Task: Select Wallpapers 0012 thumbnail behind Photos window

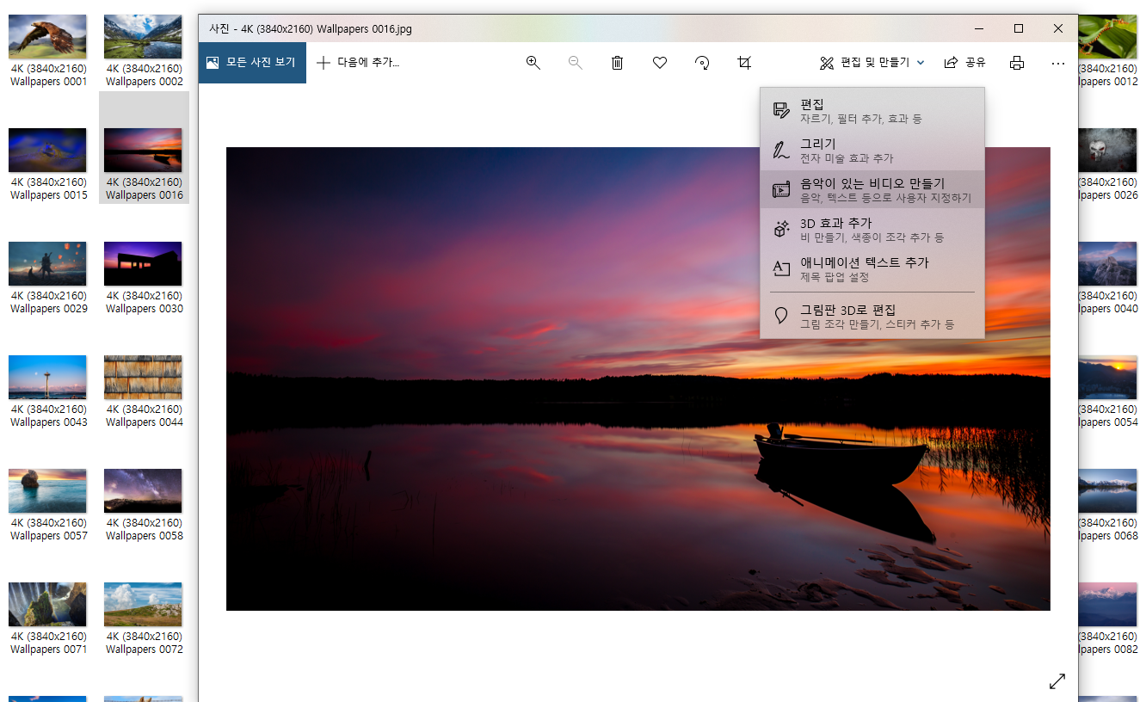Action: coord(1108,36)
